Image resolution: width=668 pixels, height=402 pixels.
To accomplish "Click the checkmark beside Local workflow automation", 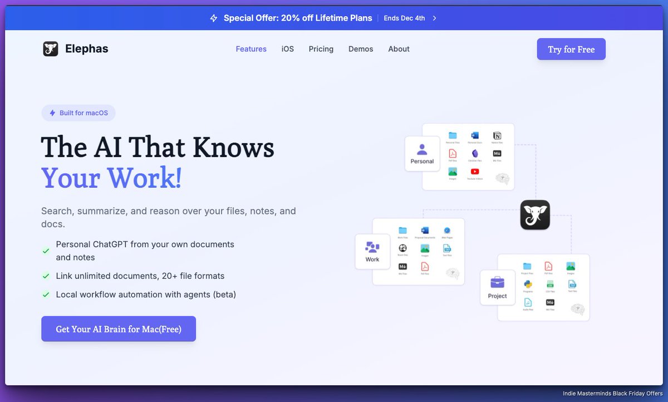I will (46, 295).
